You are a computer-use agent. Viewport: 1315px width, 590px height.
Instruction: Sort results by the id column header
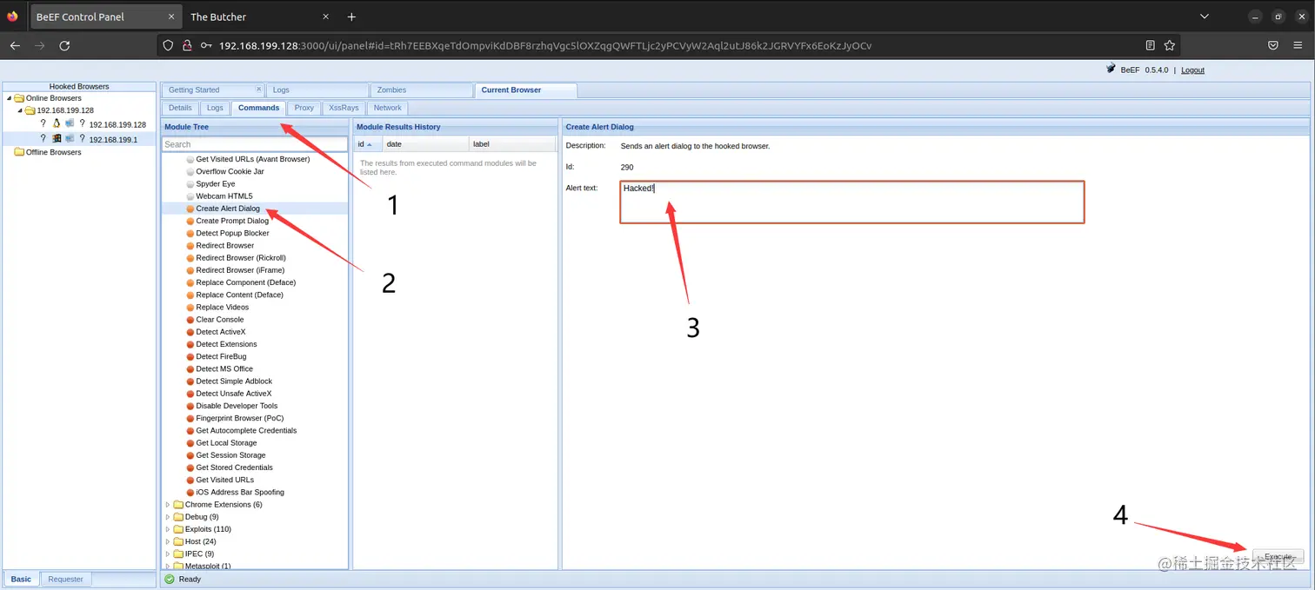369,144
